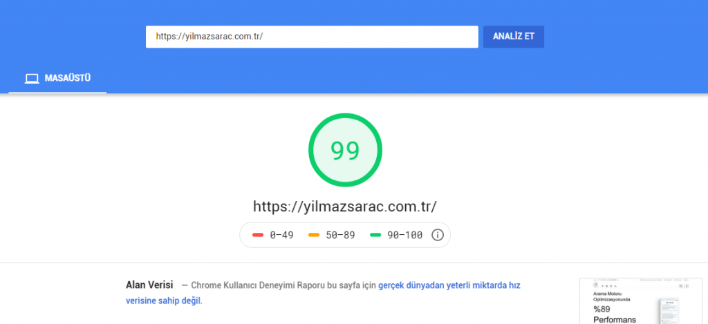The height and width of the screenshot is (324, 708).
Task: Click the '50–89' range text
Action: (340, 235)
